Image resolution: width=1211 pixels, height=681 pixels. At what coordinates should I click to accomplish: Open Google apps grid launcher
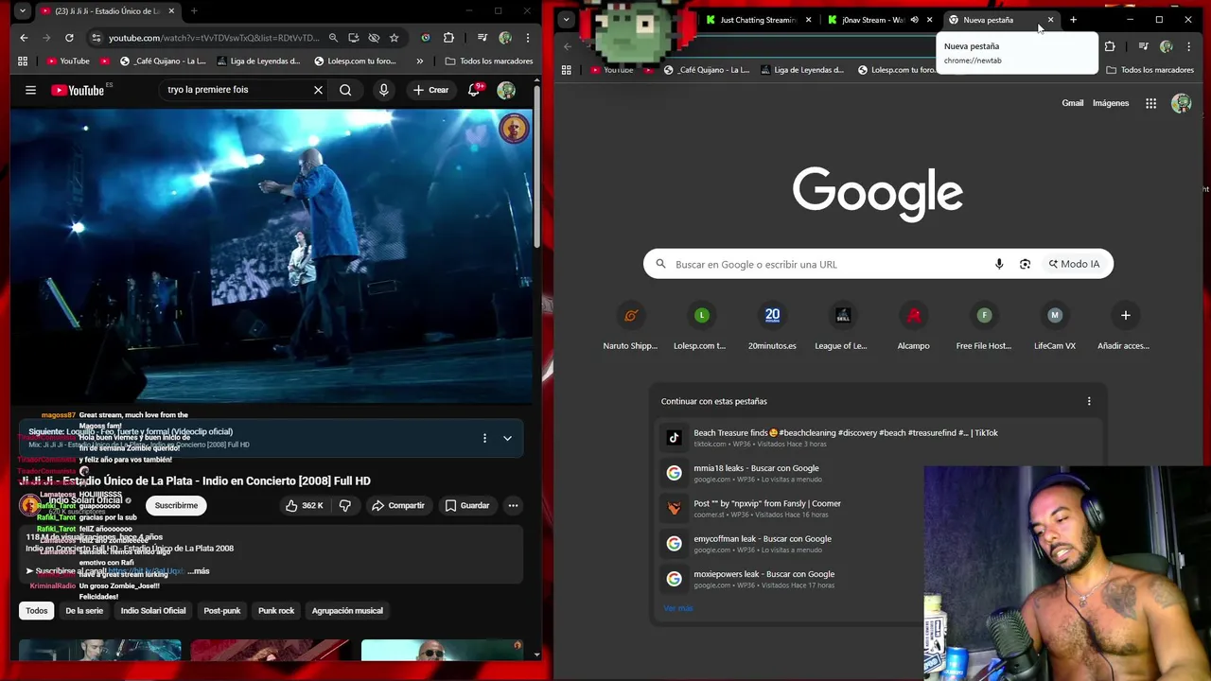(1150, 103)
